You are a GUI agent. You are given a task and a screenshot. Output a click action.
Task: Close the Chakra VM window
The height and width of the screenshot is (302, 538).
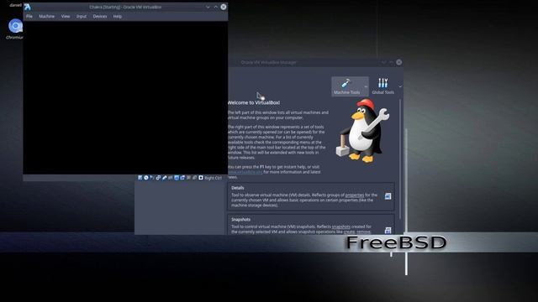224,7
